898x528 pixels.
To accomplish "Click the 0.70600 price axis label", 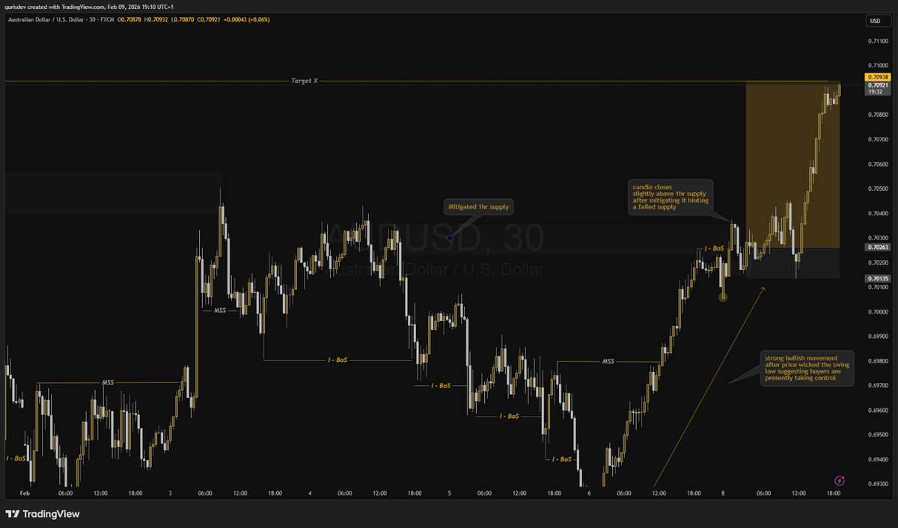I will [879, 164].
